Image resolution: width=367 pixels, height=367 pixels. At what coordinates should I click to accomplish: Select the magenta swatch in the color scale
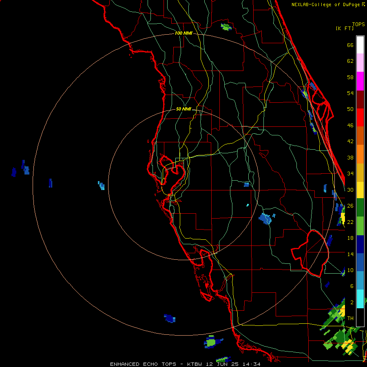[360, 81]
